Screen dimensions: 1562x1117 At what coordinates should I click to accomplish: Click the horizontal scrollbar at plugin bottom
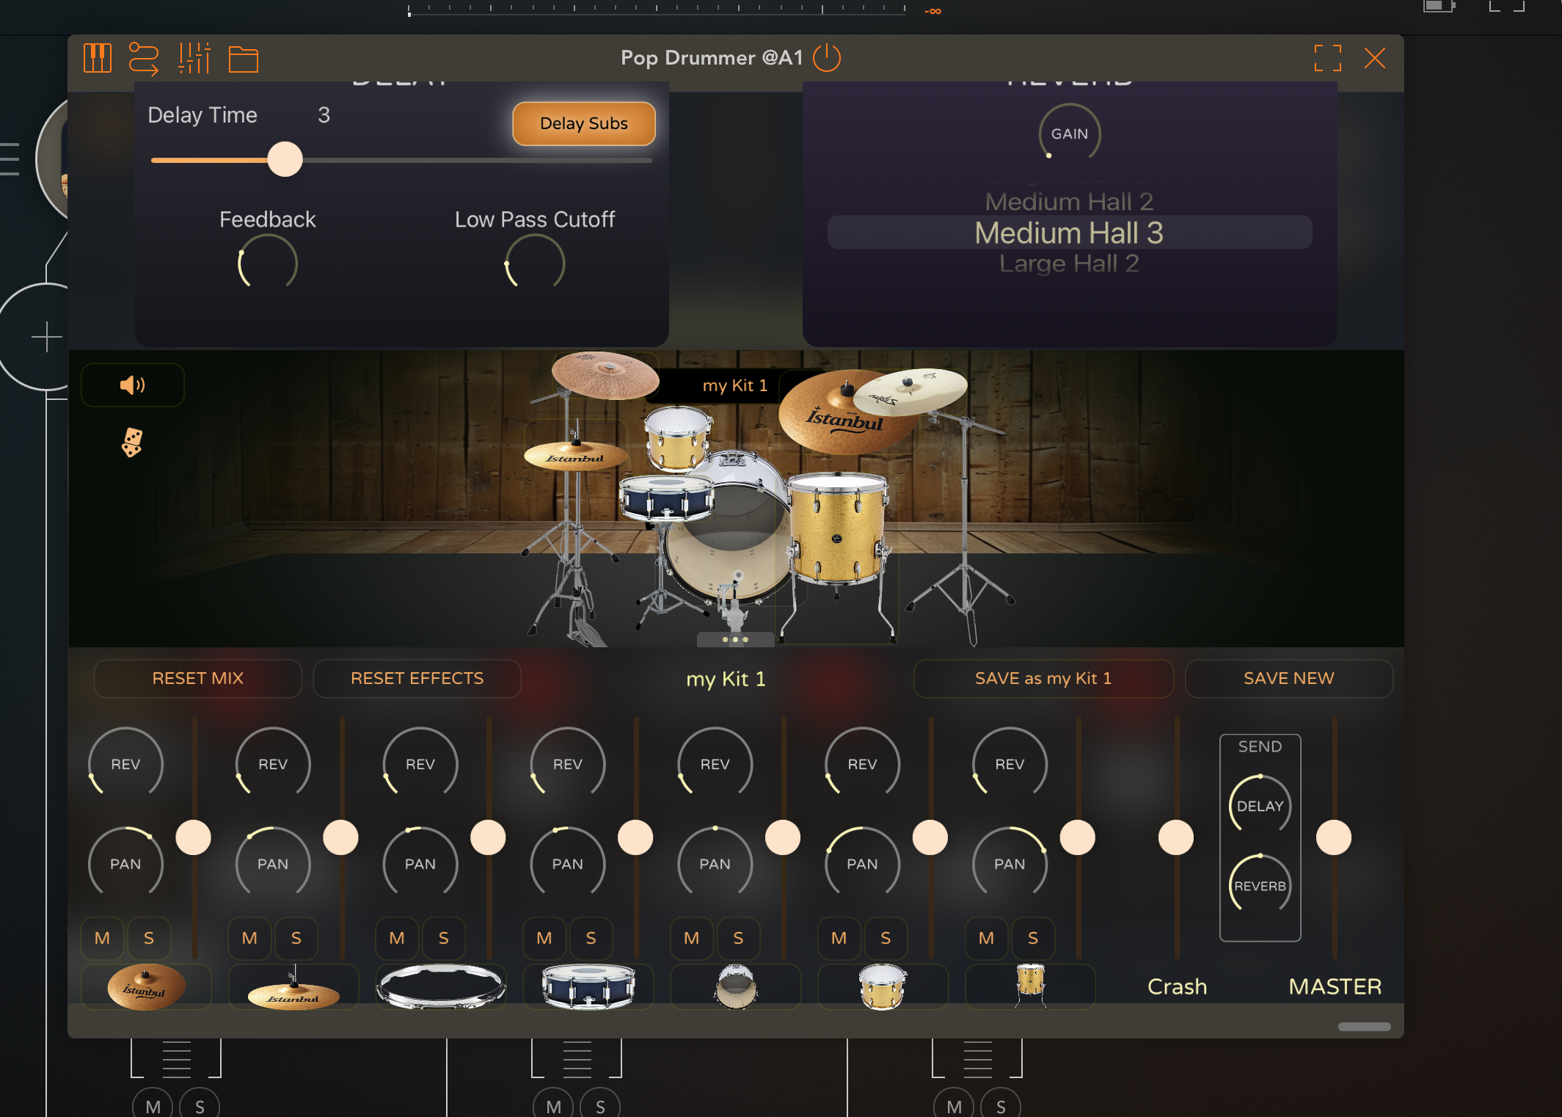(1364, 1026)
